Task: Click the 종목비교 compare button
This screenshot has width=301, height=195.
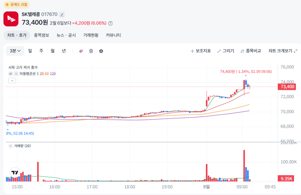Action: tap(251, 51)
